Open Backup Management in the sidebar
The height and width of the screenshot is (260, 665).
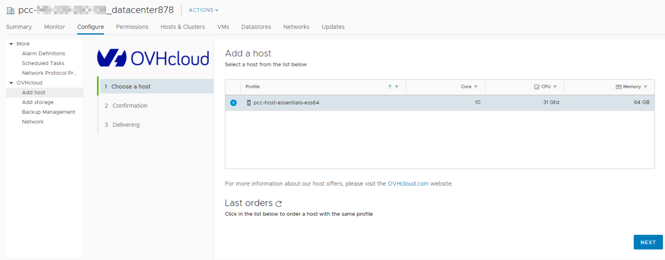pos(48,112)
